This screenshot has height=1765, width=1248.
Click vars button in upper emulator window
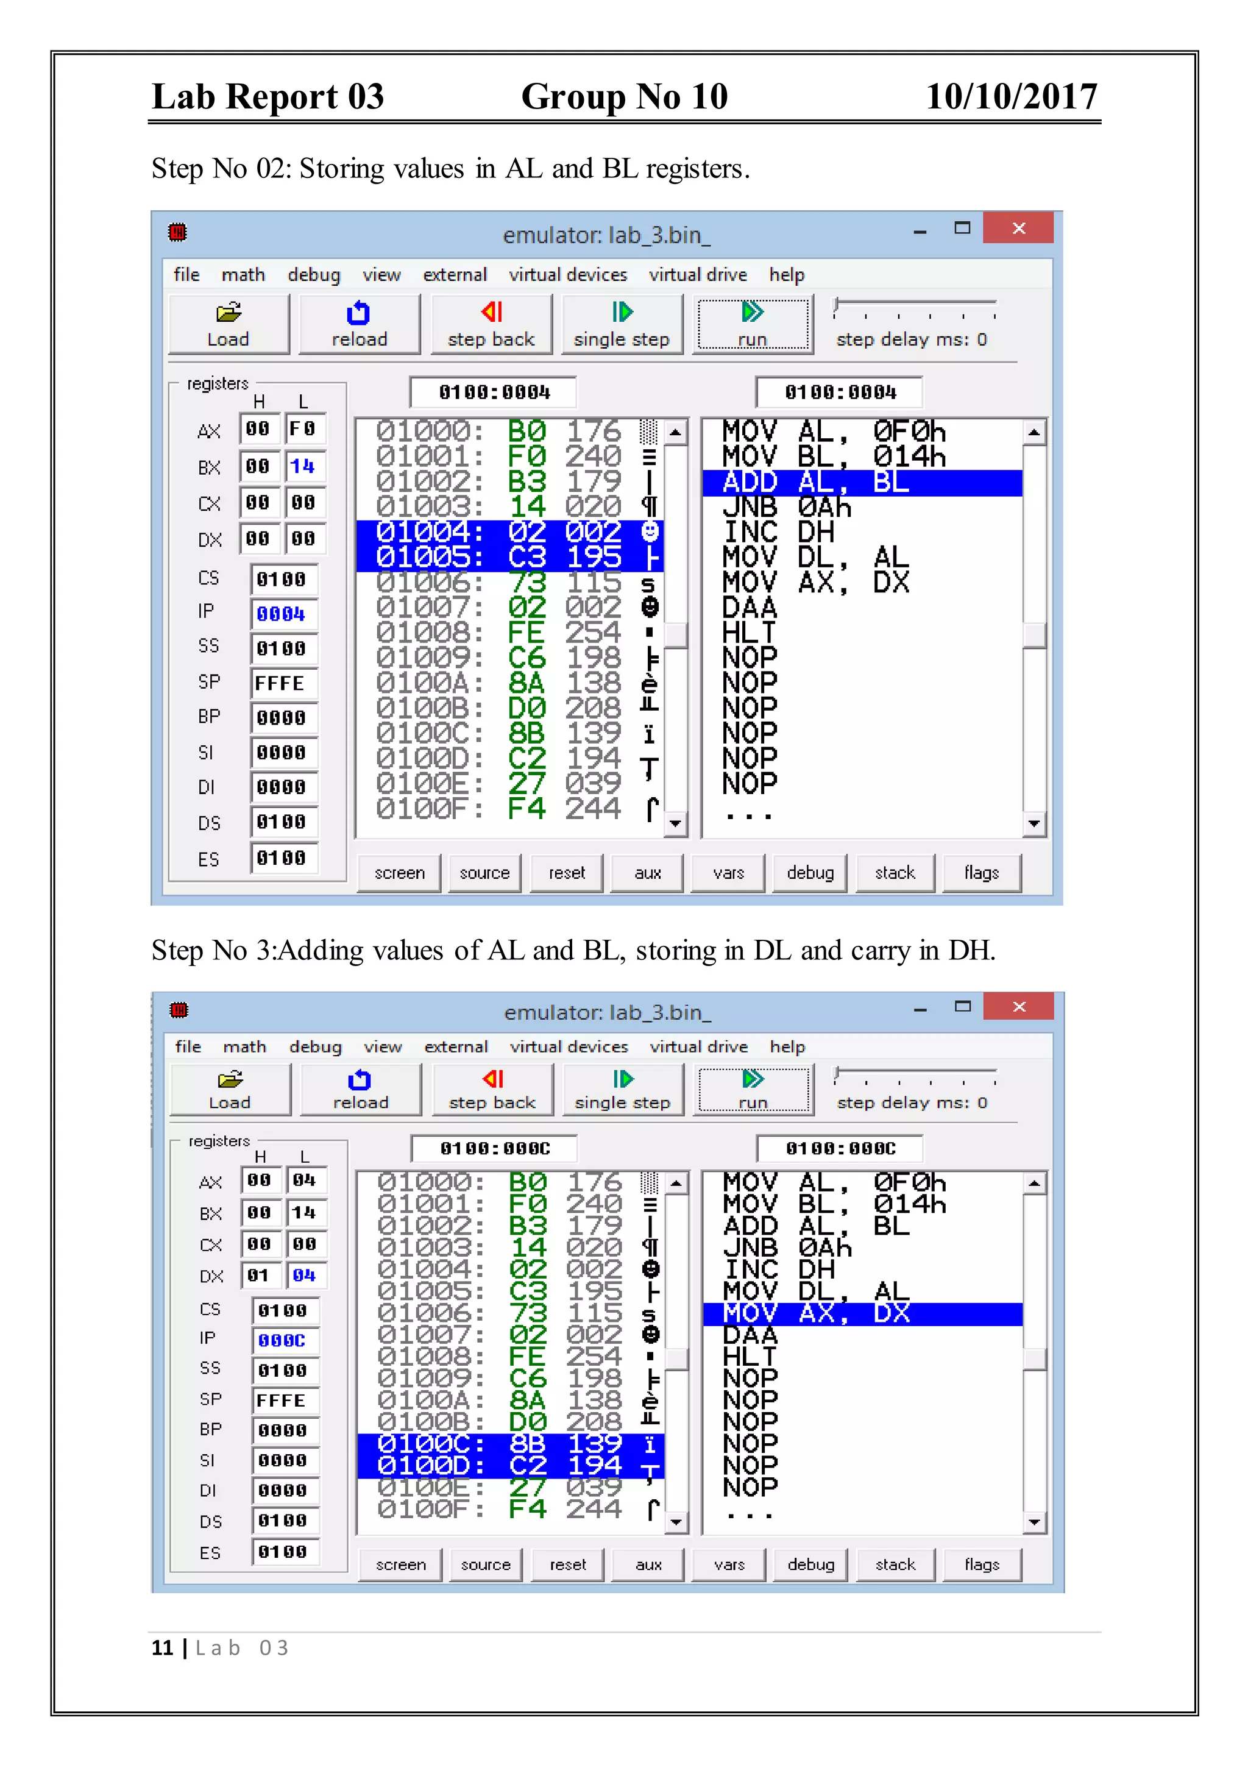click(x=729, y=873)
